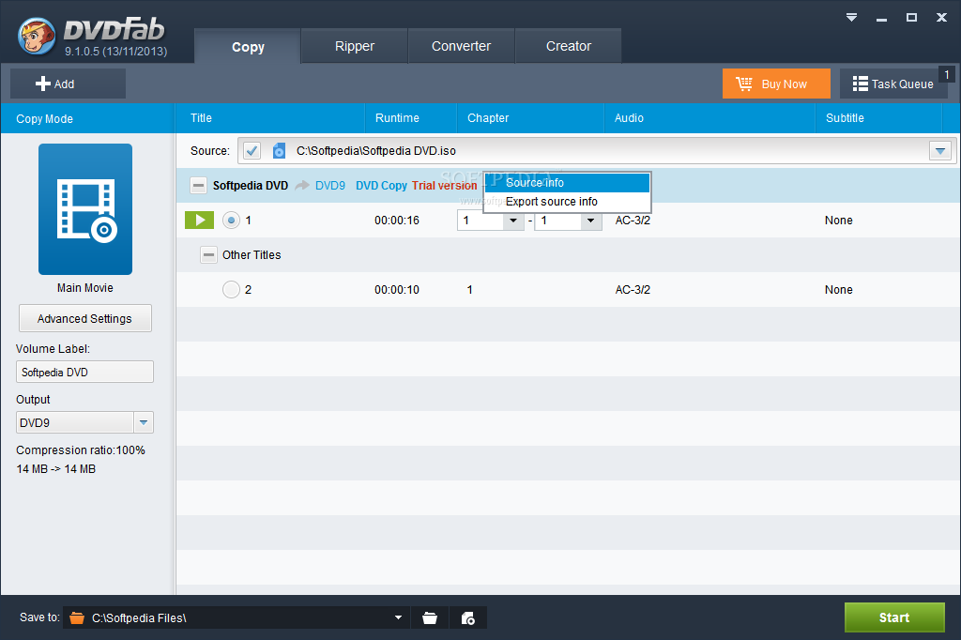Switch to the Converter tab

(461, 46)
